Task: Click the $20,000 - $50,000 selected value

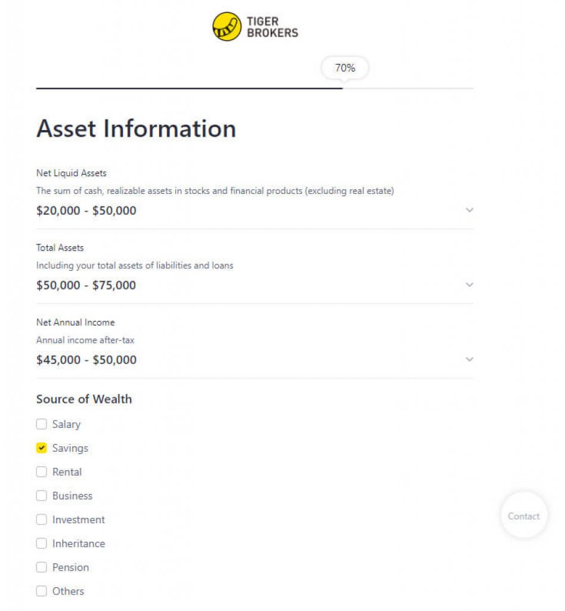Action: [86, 211]
